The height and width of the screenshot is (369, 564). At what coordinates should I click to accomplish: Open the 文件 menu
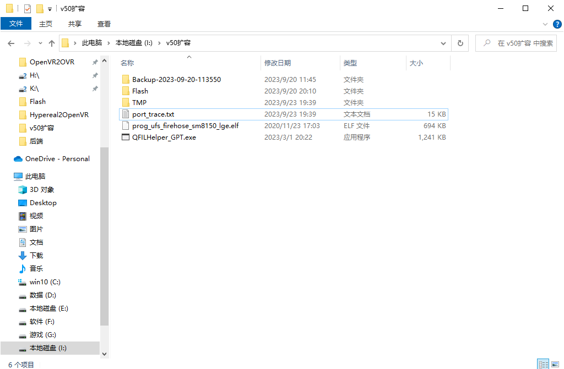[x=16, y=24]
